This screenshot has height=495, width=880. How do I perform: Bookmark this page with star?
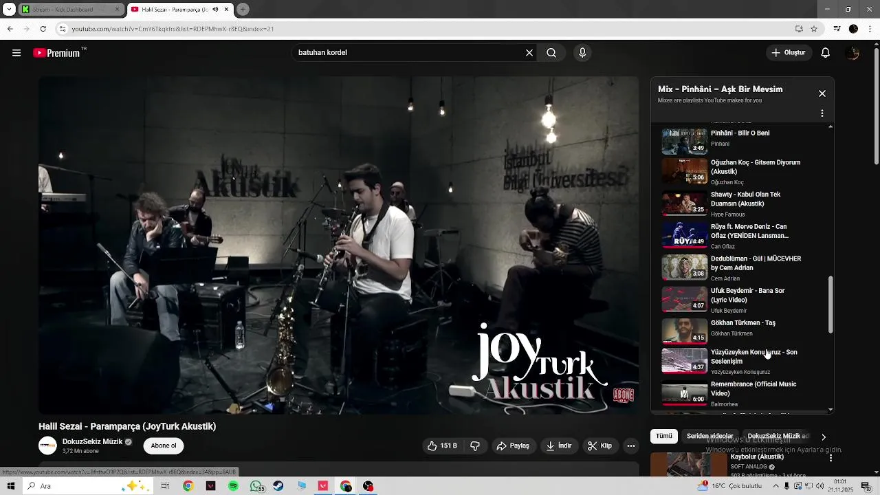814,29
